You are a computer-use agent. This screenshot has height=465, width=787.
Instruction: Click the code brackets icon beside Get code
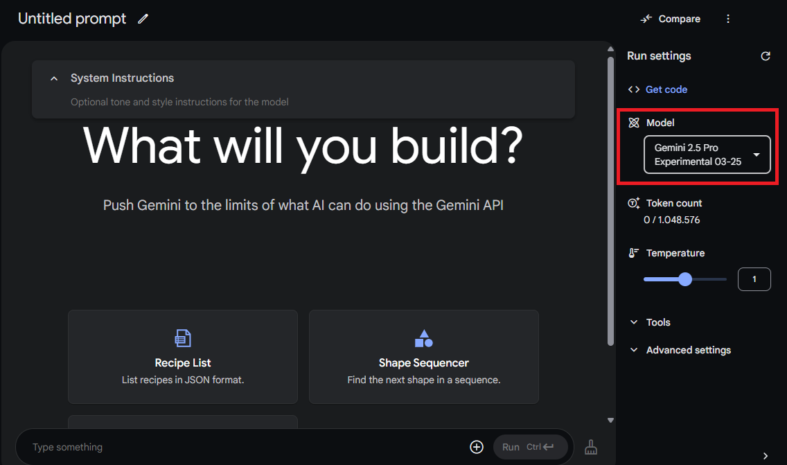pos(633,89)
